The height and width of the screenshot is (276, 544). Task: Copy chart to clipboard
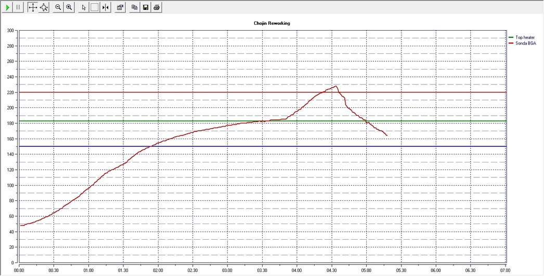tap(134, 8)
